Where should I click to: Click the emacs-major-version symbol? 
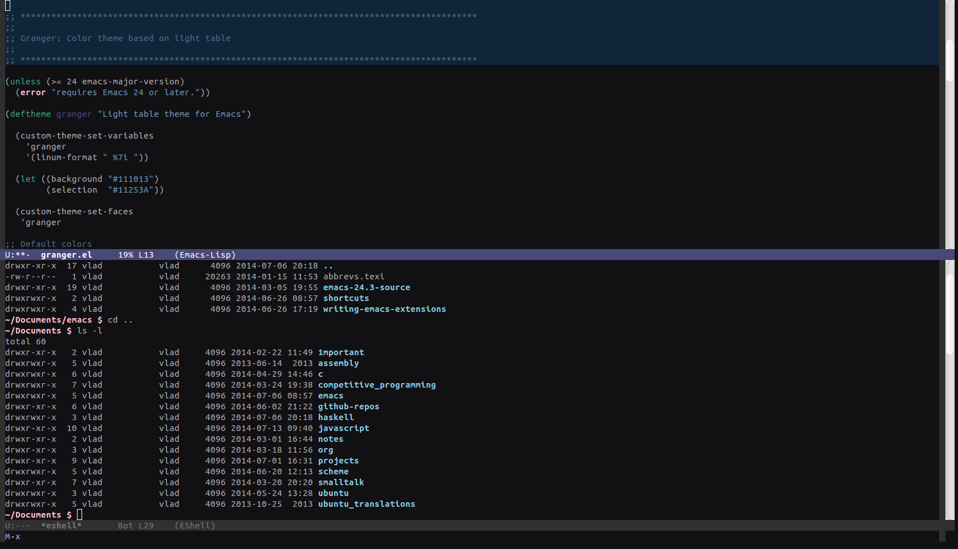pyautogui.click(x=131, y=82)
